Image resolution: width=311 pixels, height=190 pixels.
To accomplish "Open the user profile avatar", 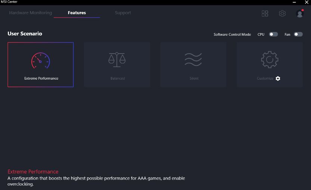I will point(299,13).
